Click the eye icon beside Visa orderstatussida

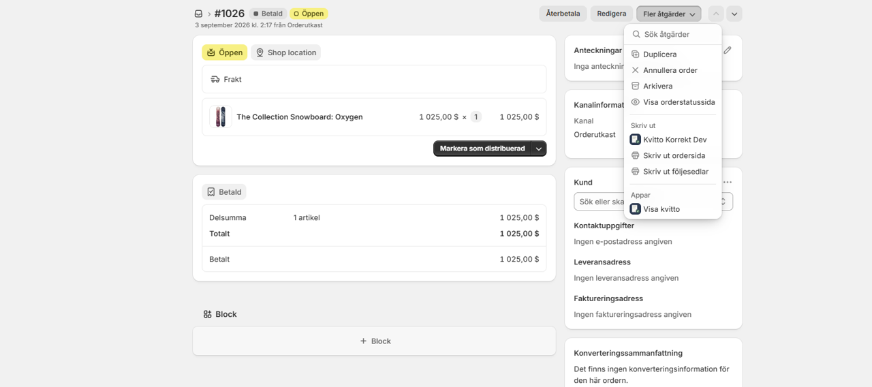(x=635, y=102)
